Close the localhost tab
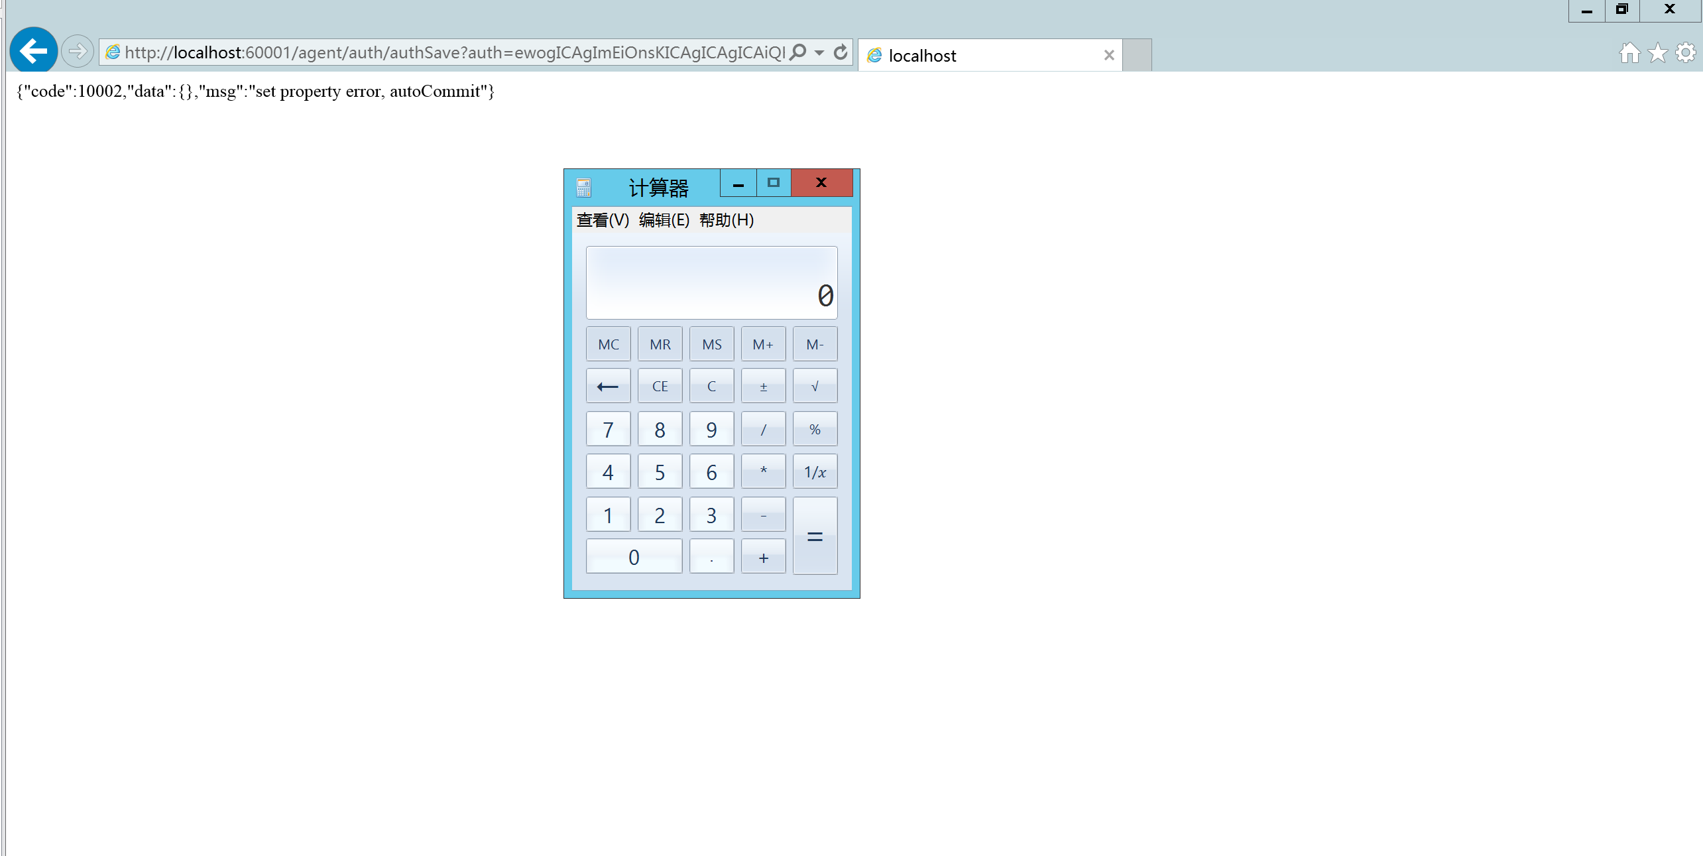This screenshot has height=856, width=1703. point(1109,56)
